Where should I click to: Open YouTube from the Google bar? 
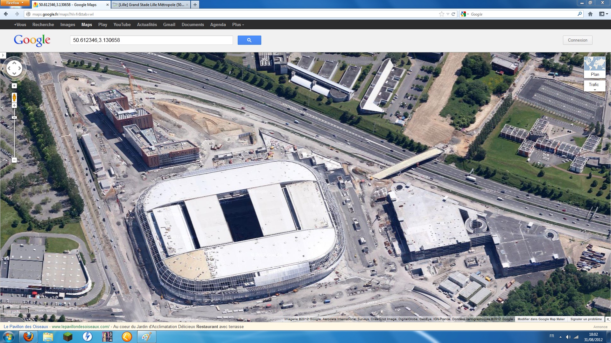(x=122, y=24)
